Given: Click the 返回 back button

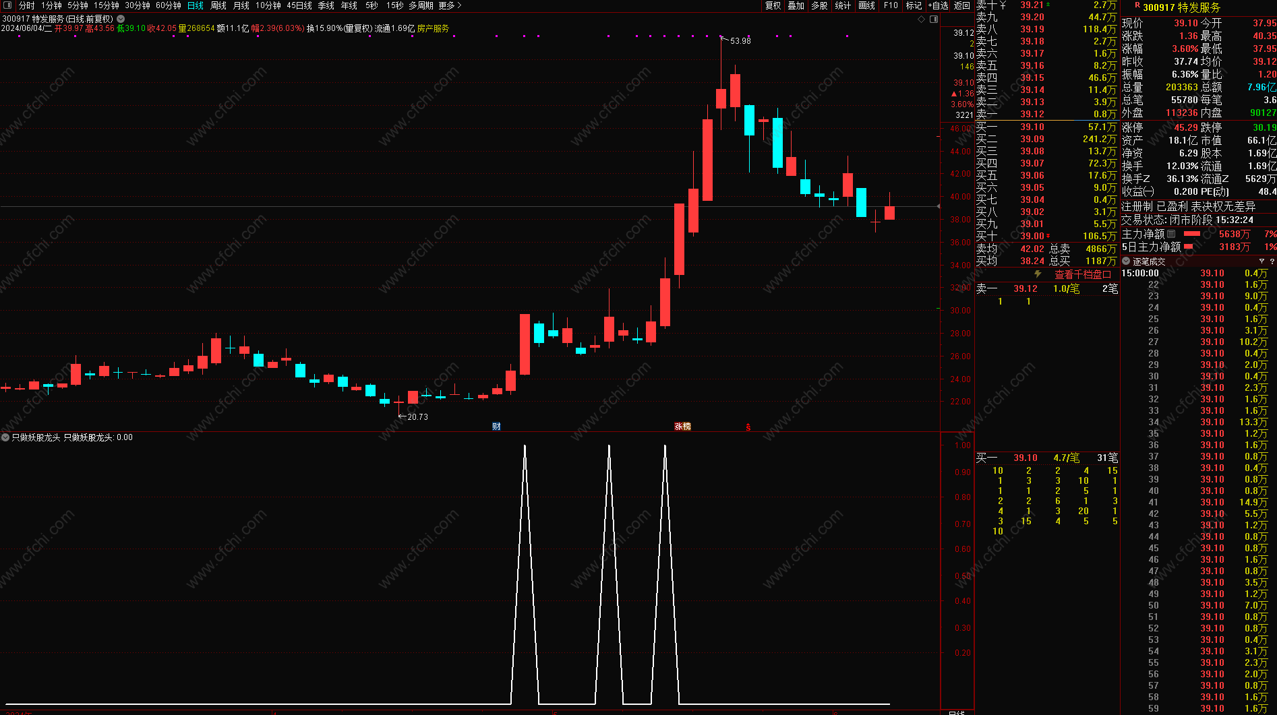Looking at the screenshot, I should pos(962,5).
